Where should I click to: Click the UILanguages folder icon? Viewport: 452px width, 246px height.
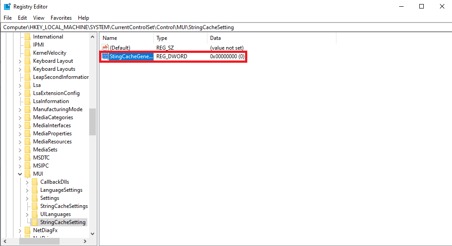(x=35, y=214)
